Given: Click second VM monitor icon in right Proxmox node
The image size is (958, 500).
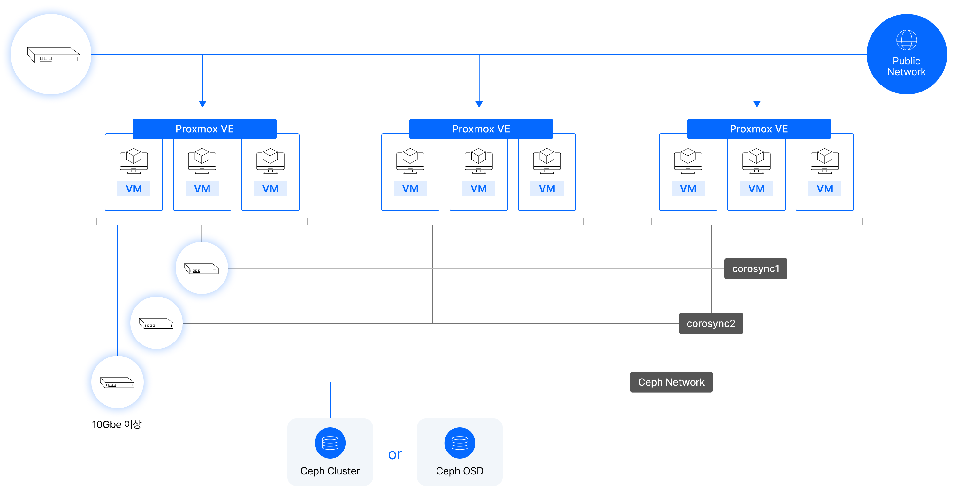Looking at the screenshot, I should point(757,161).
